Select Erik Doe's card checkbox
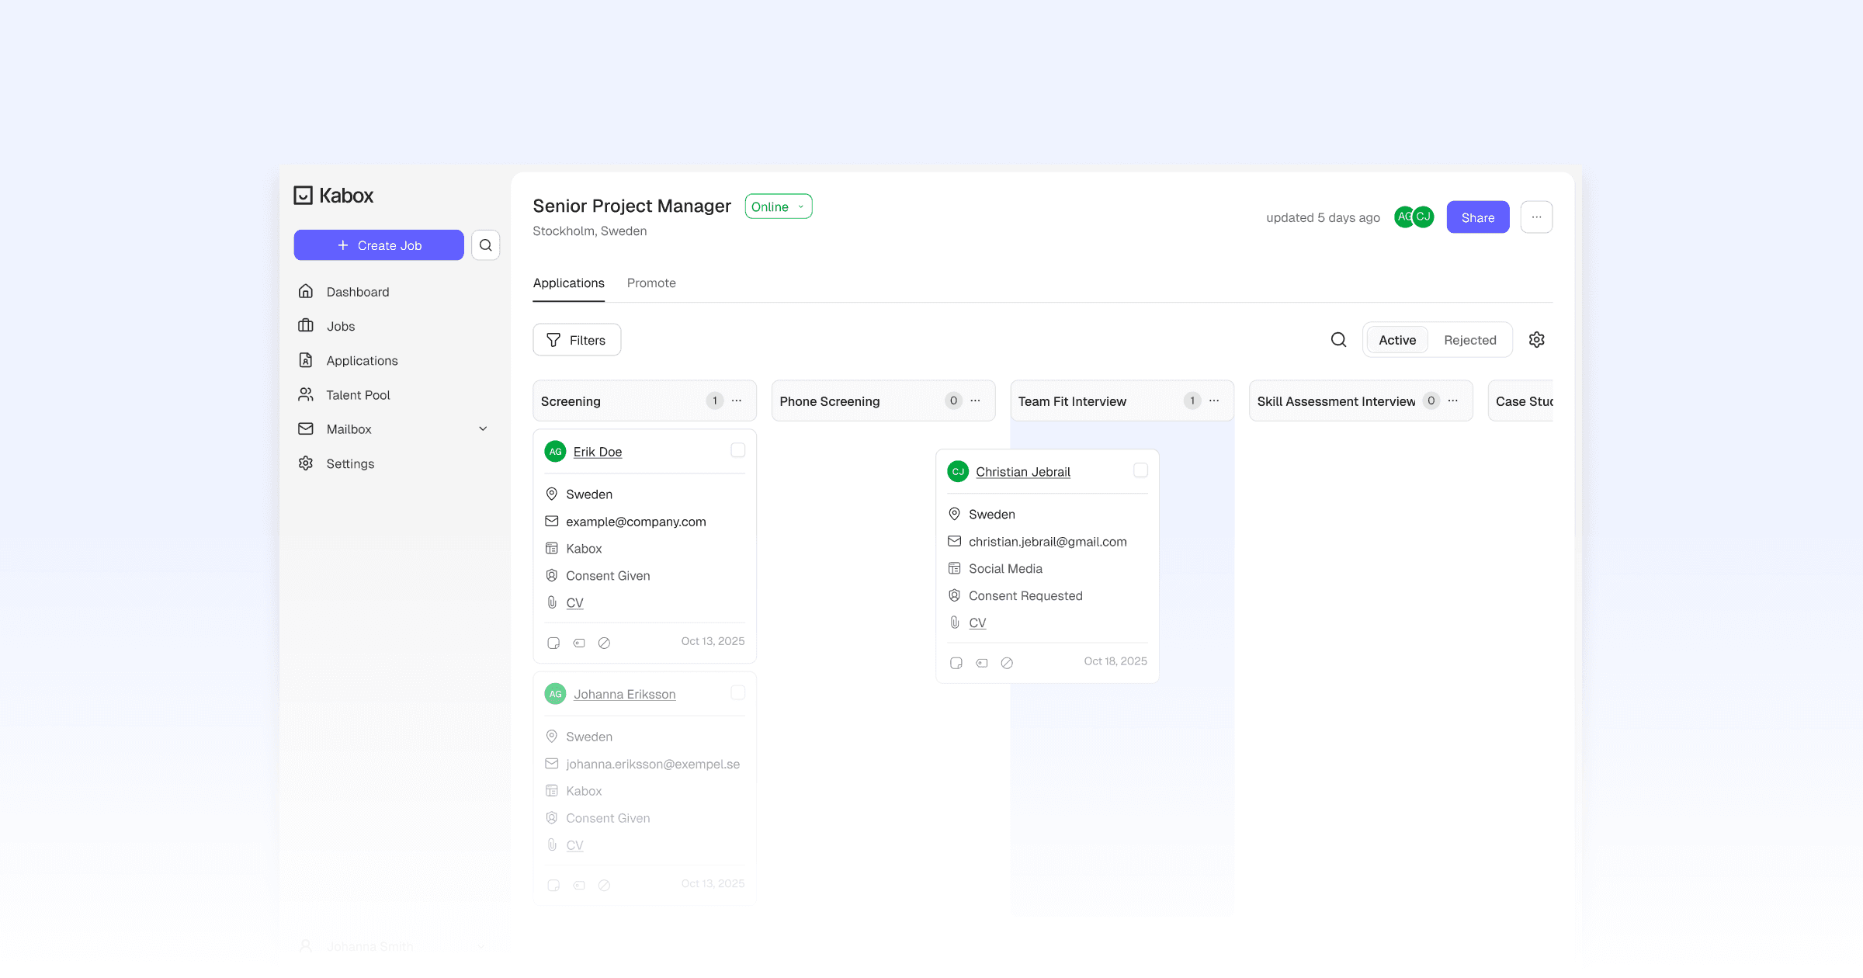This screenshot has width=1863, height=978. [x=737, y=450]
